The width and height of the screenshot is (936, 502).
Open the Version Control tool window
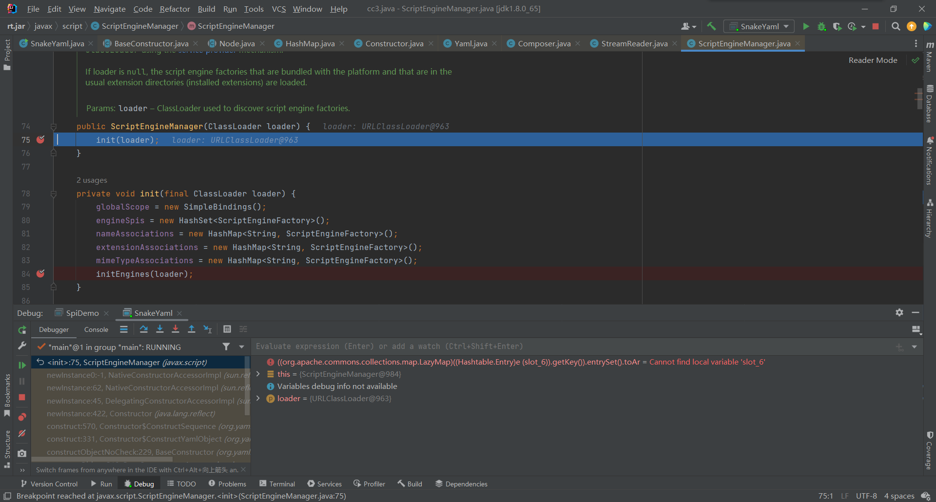pyautogui.click(x=49, y=484)
